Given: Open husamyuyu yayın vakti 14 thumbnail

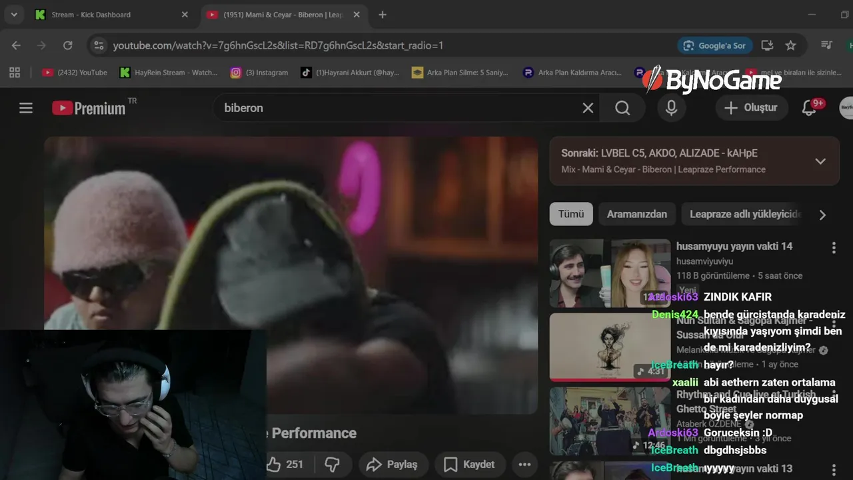Looking at the screenshot, I should [610, 273].
